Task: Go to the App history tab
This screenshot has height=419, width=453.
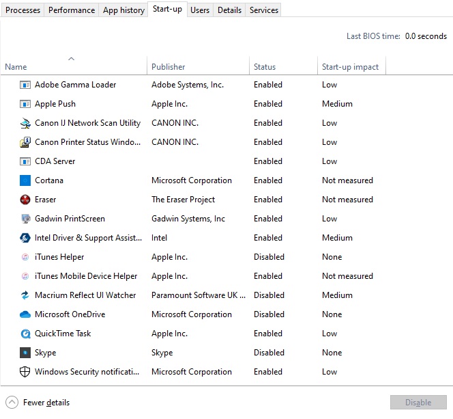Action: (123, 10)
